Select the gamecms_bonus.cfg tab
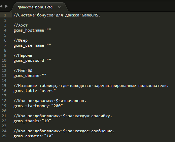175x142 pixels. point(35,7)
